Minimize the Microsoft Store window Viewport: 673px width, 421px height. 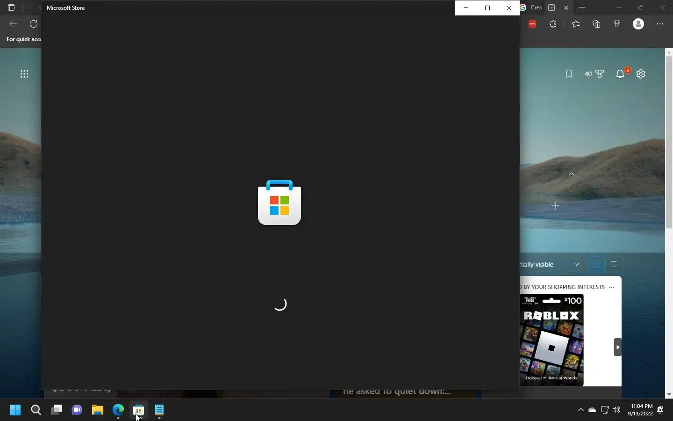(x=466, y=8)
